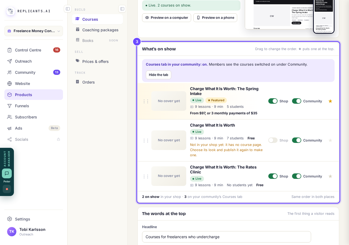Click the drag handle of Spring Intake course
The image size is (349, 245).
coord(146,101)
